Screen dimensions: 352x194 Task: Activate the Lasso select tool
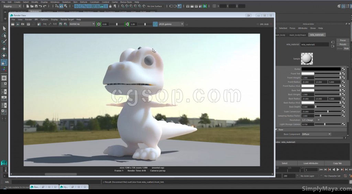coord(4,35)
